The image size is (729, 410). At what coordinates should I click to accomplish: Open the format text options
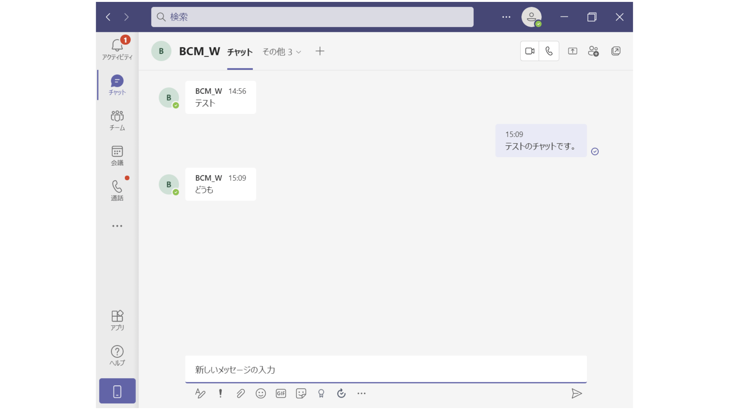[200, 393]
